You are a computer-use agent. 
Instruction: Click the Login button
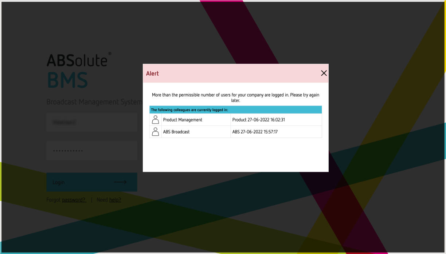(92, 182)
